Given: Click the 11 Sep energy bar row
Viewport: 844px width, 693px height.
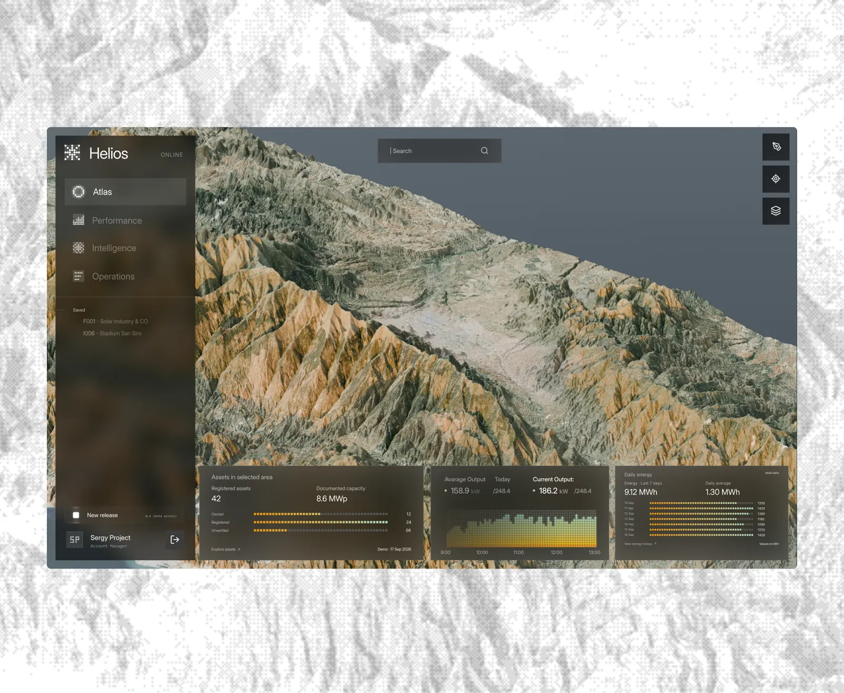Looking at the screenshot, I should pyautogui.click(x=694, y=508).
